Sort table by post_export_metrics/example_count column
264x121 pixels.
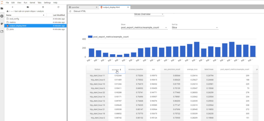(235, 69)
